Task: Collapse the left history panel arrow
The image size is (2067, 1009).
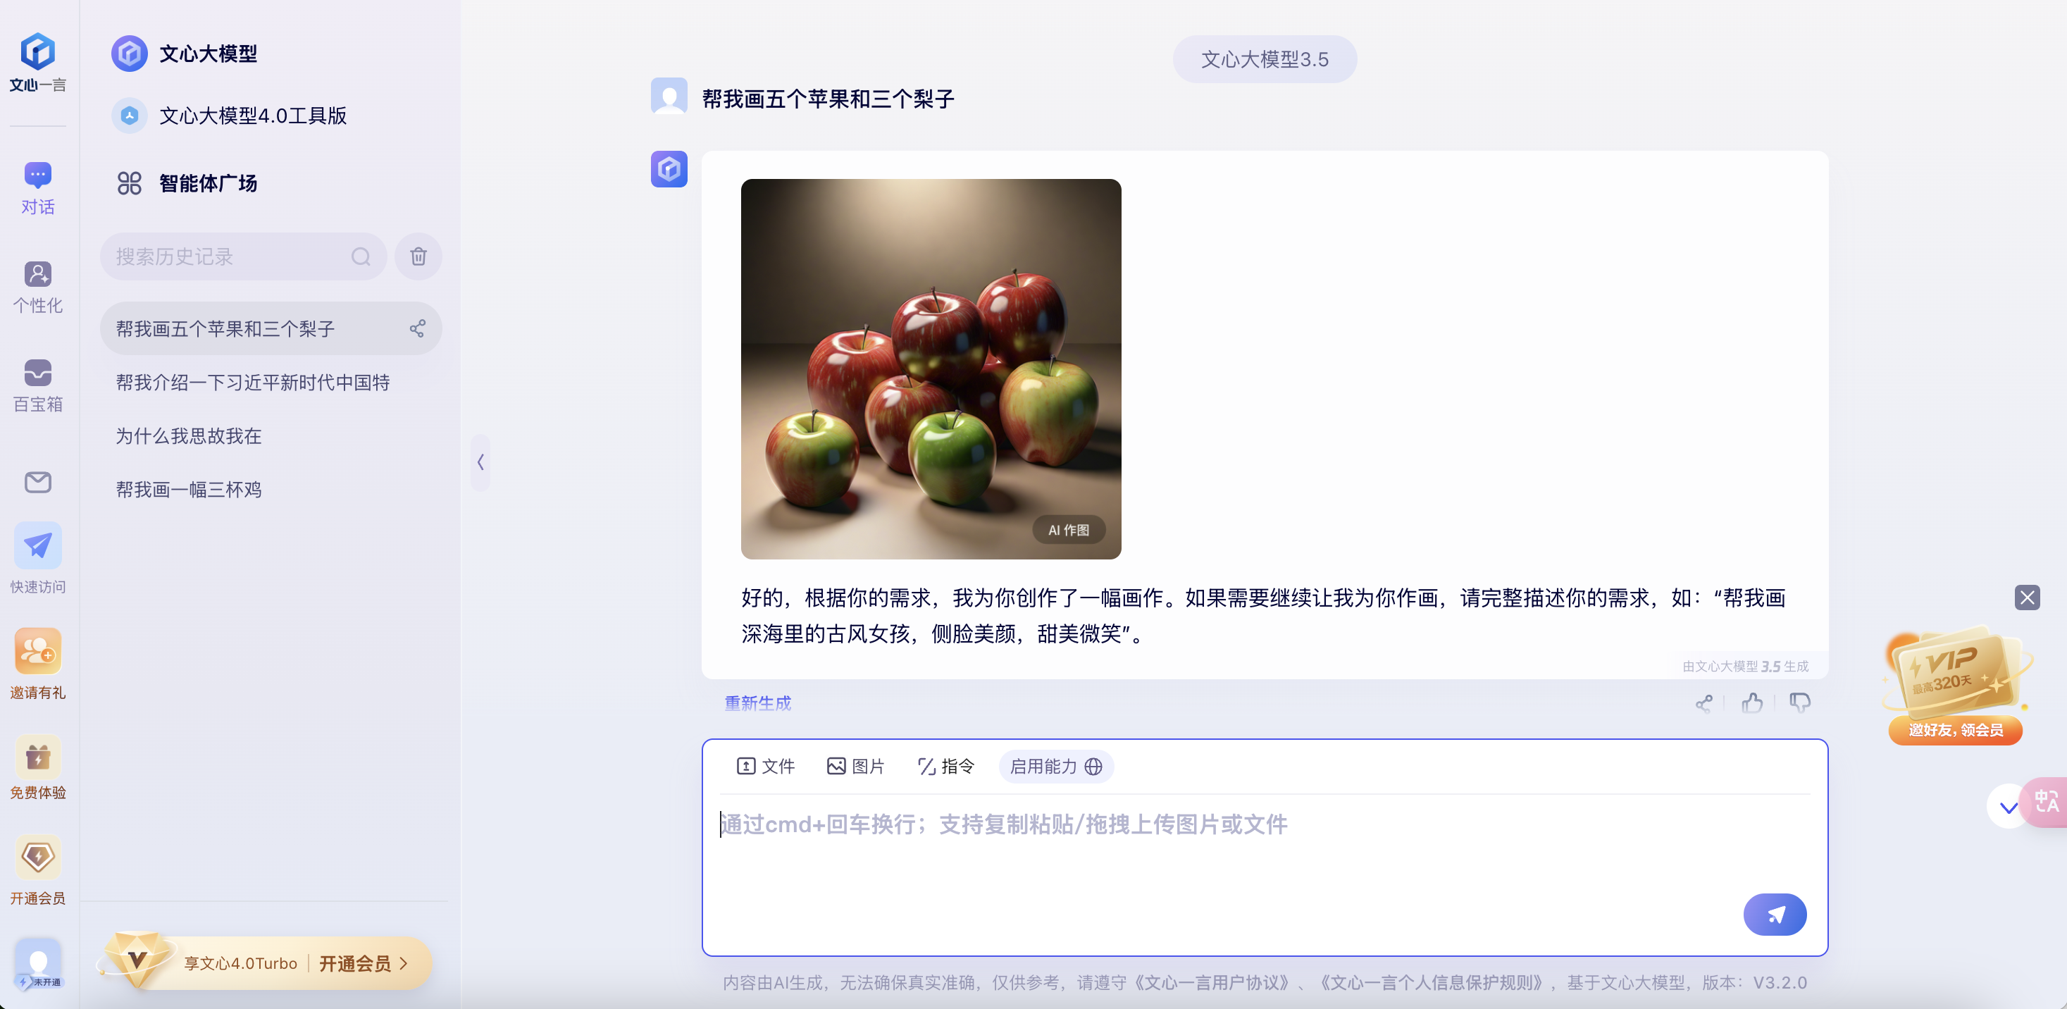Action: (480, 462)
